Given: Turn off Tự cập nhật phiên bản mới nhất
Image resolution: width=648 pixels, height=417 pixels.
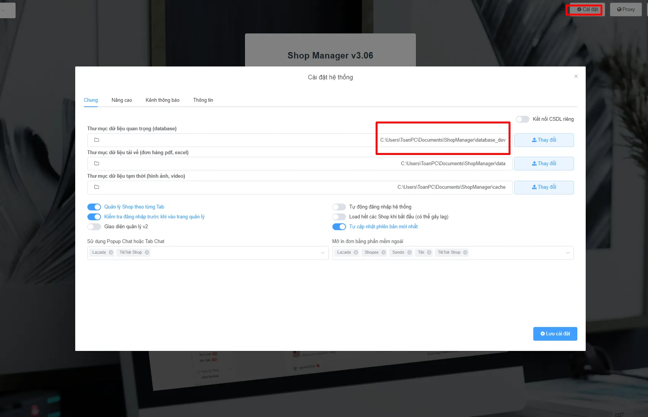Looking at the screenshot, I should 339,227.
